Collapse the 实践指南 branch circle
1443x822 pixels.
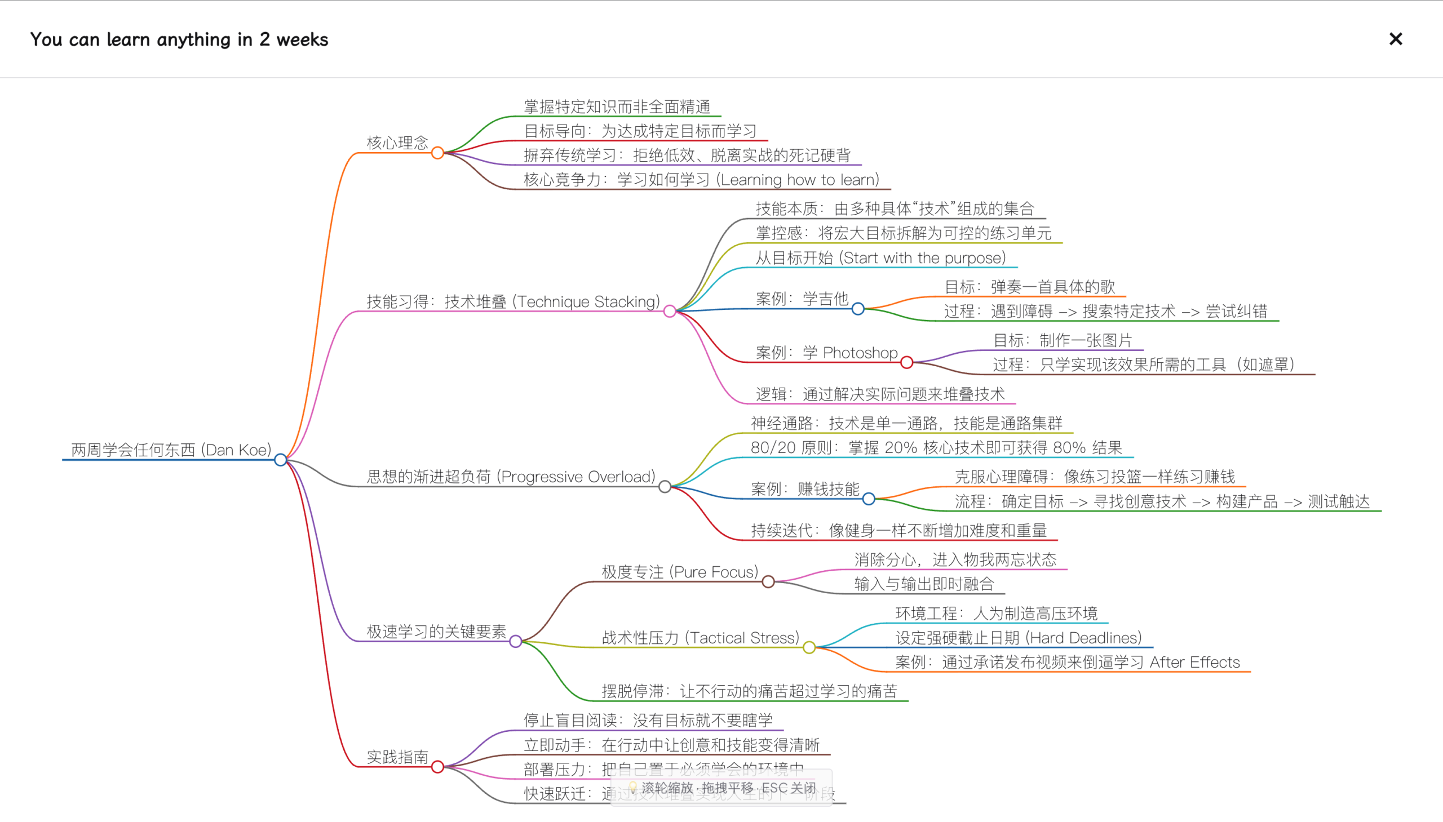[438, 767]
